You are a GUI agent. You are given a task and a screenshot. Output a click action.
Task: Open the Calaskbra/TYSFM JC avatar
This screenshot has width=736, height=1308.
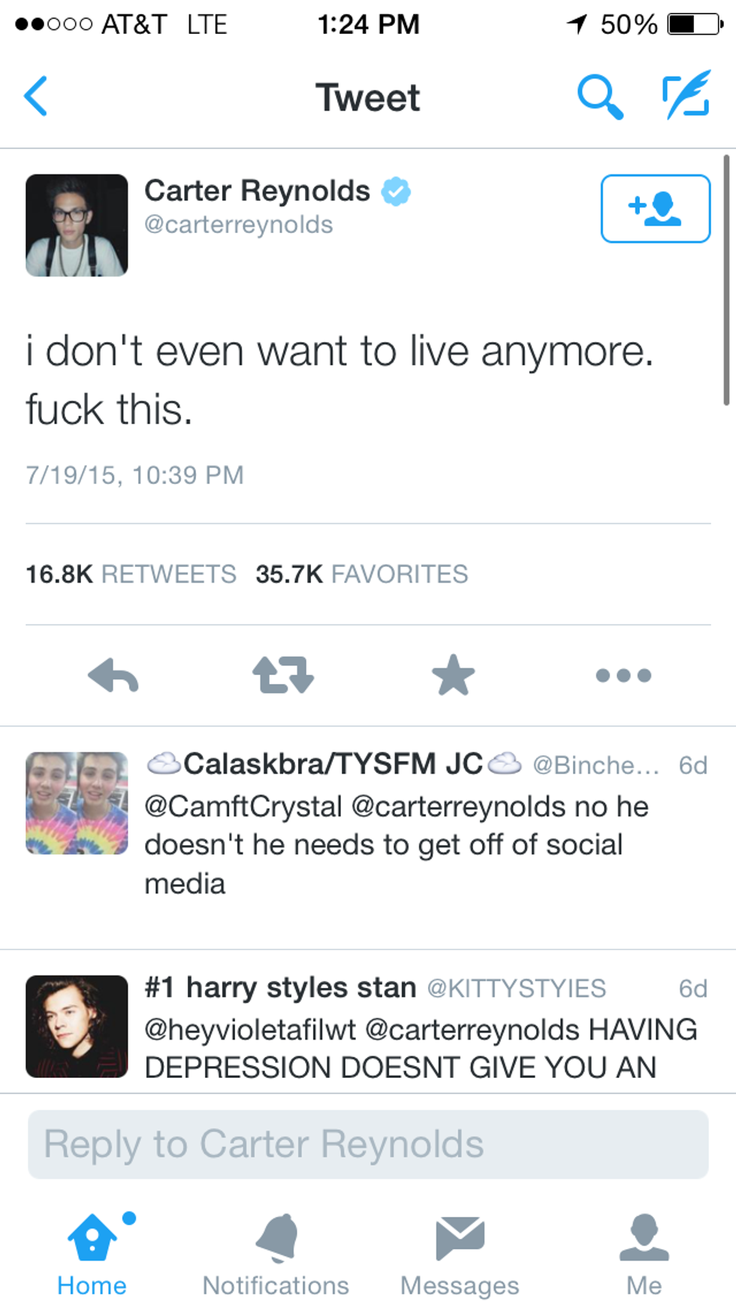[77, 803]
